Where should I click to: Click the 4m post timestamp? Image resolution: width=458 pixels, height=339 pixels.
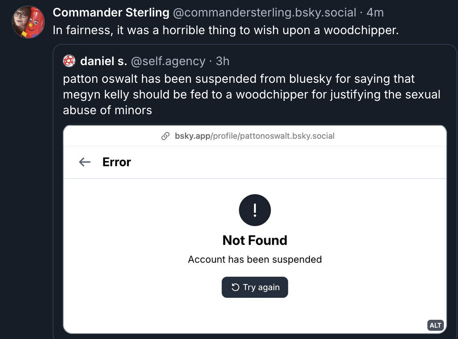(x=375, y=13)
